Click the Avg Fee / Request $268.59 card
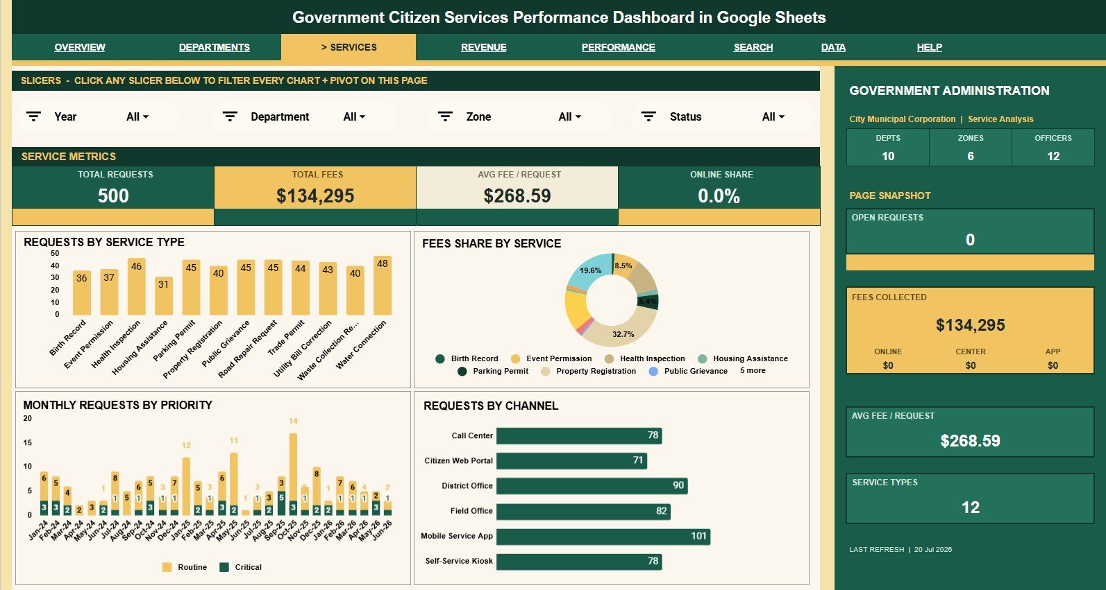Image resolution: width=1106 pixels, height=590 pixels. click(x=517, y=188)
